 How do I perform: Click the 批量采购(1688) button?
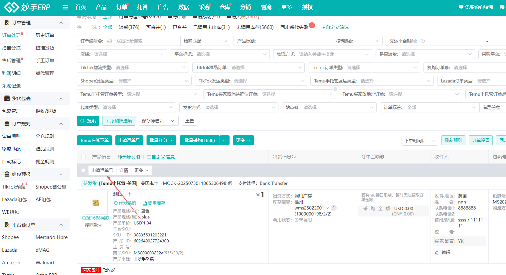click(x=200, y=140)
